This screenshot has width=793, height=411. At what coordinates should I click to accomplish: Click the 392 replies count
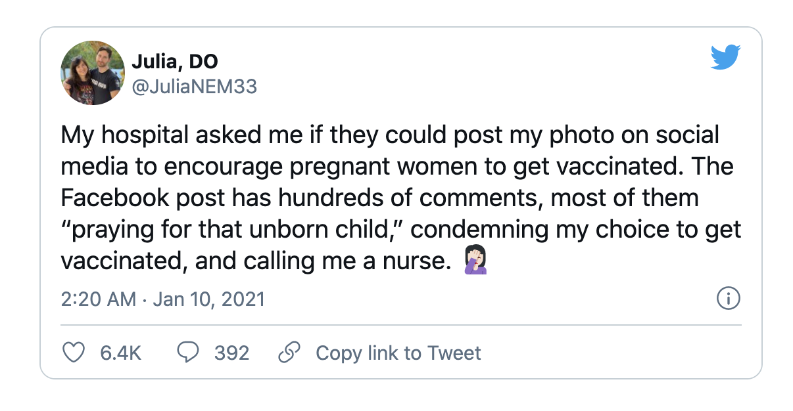tap(231, 353)
